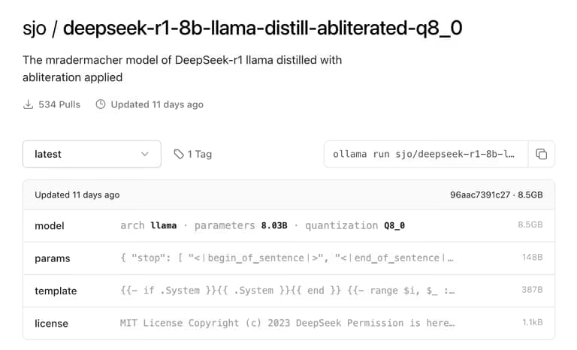The height and width of the screenshot is (350, 577).
Task: Click the 96aac7391c27 digest text
Action: point(481,195)
